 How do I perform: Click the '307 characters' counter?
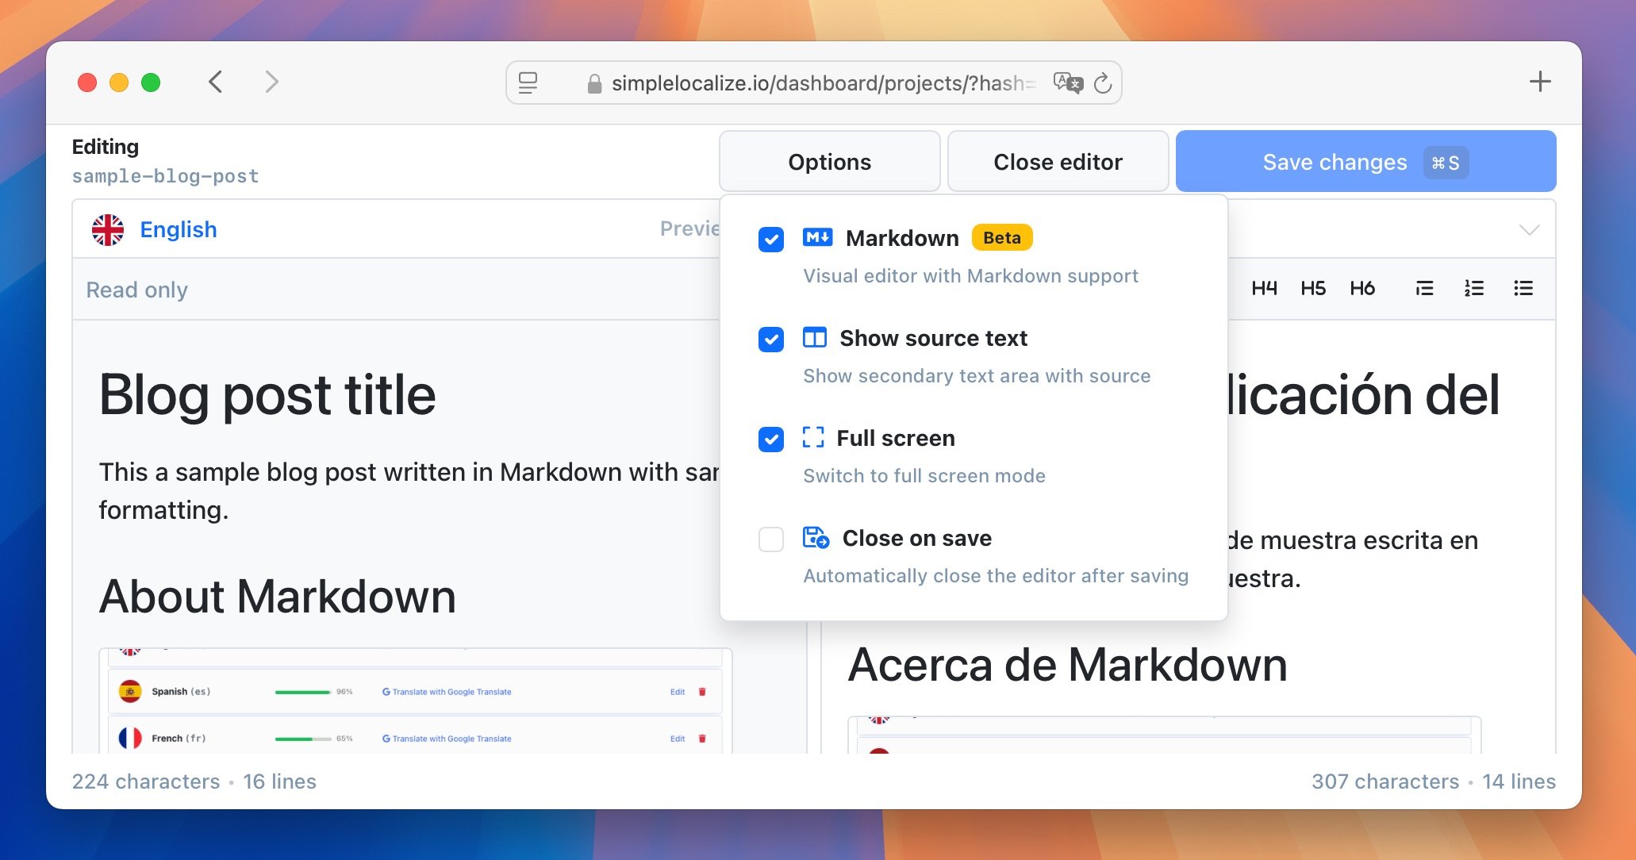pos(1384,781)
